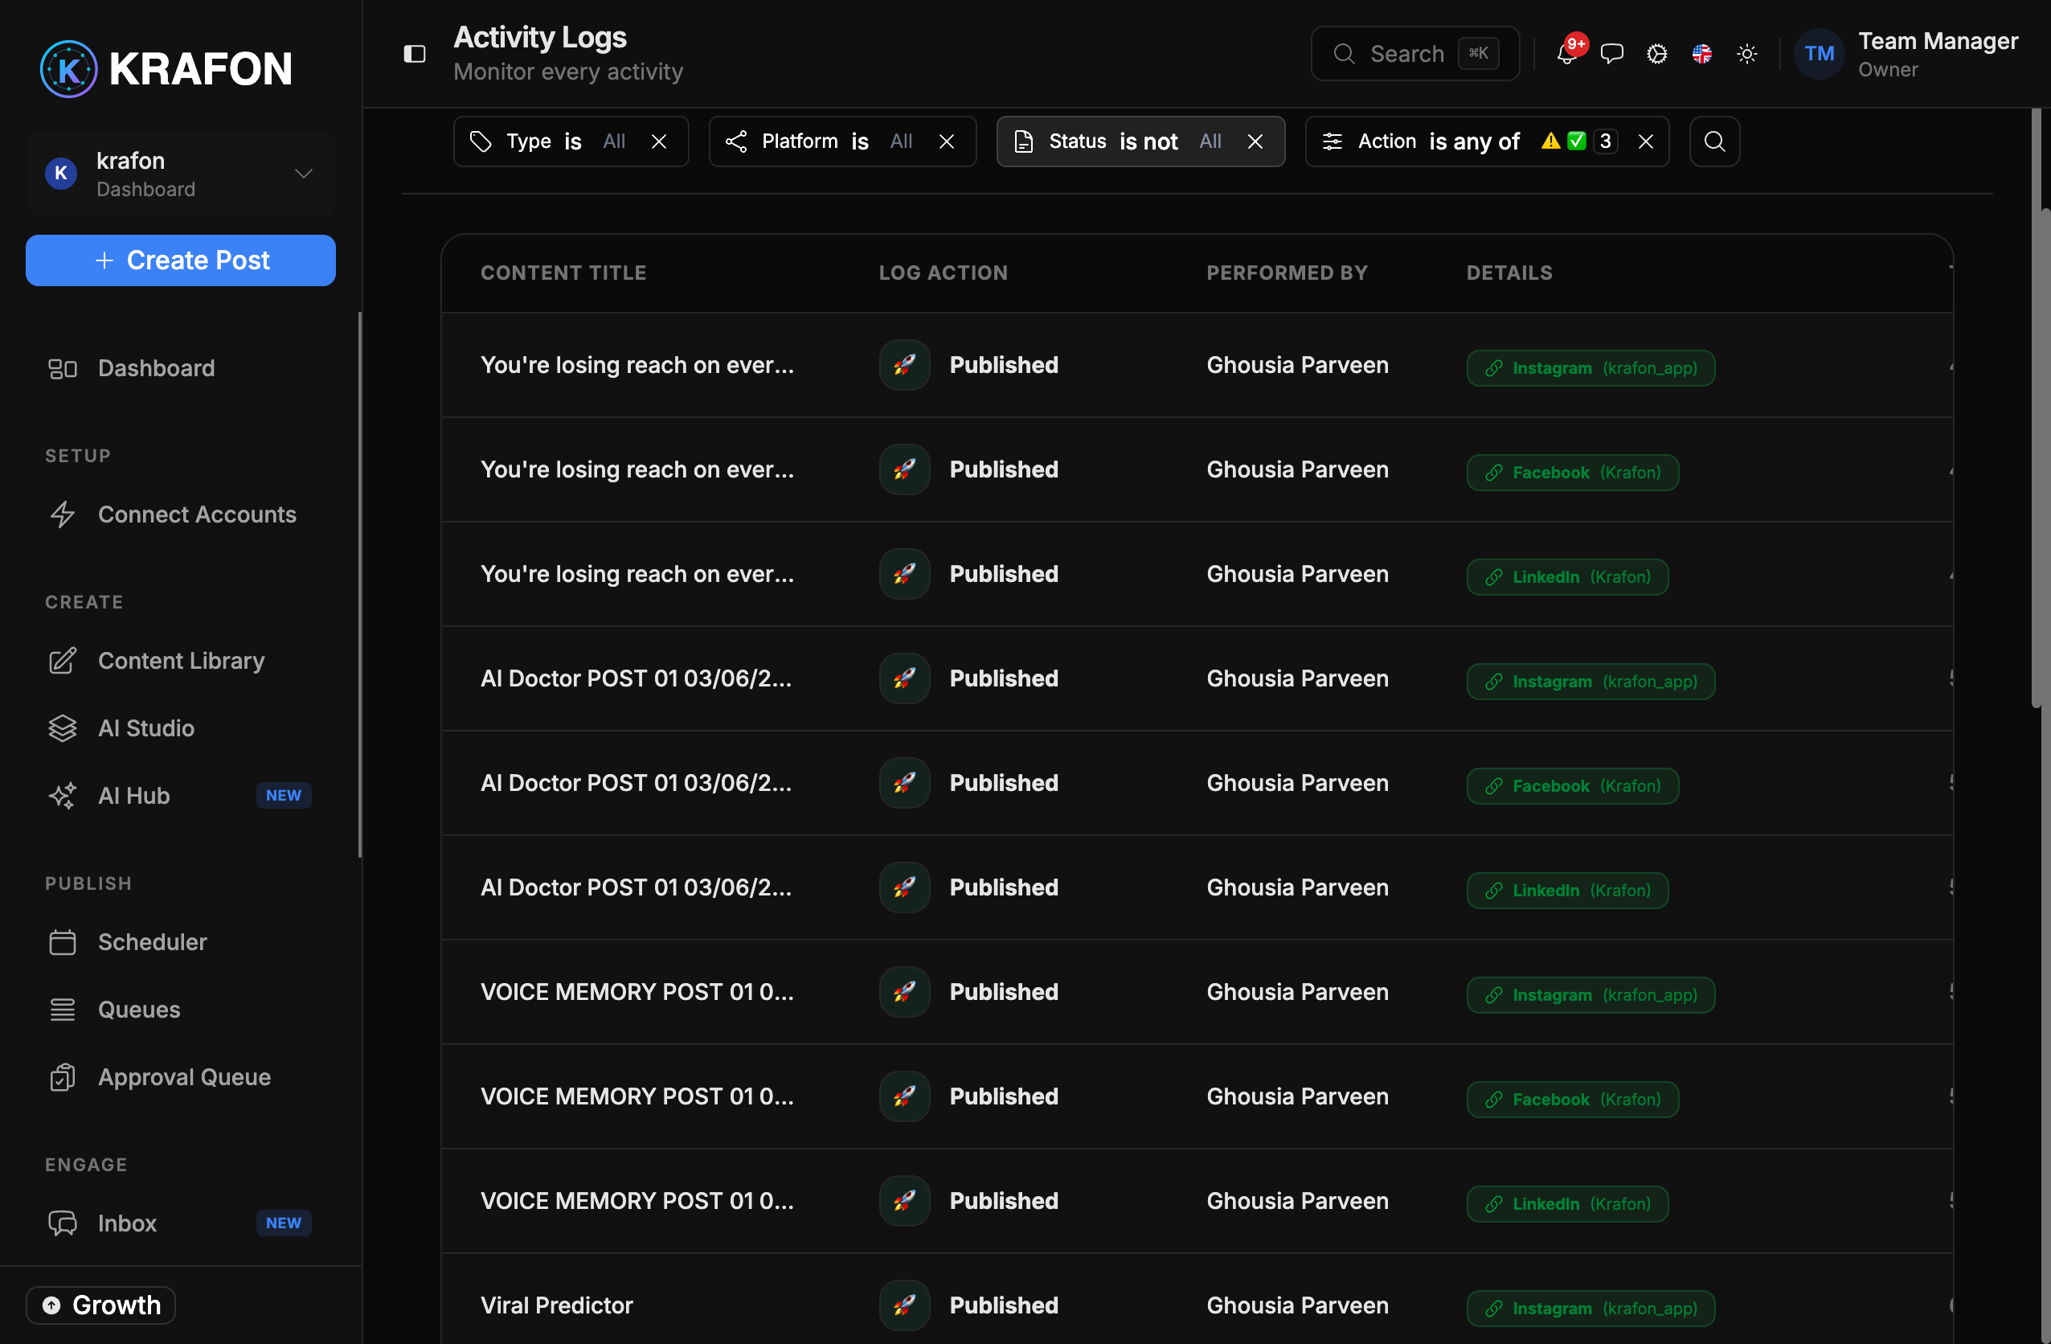Click the Platform filter share icon
Image resolution: width=2051 pixels, height=1344 pixels.
point(736,141)
